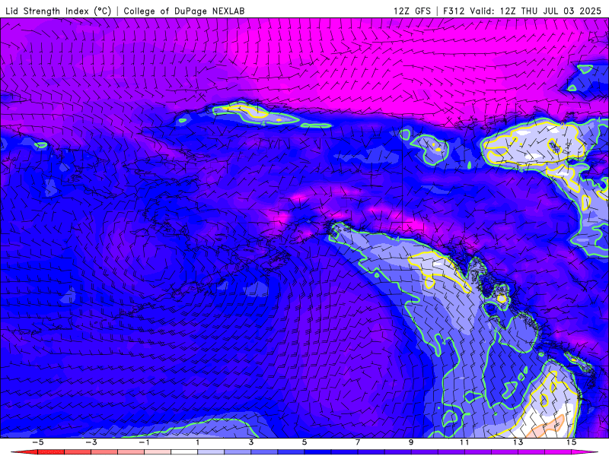Click the '1' colorbar scale label
The height and width of the screenshot is (456, 609).
198,442
